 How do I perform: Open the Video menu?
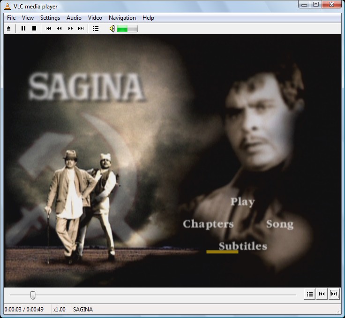pos(95,18)
